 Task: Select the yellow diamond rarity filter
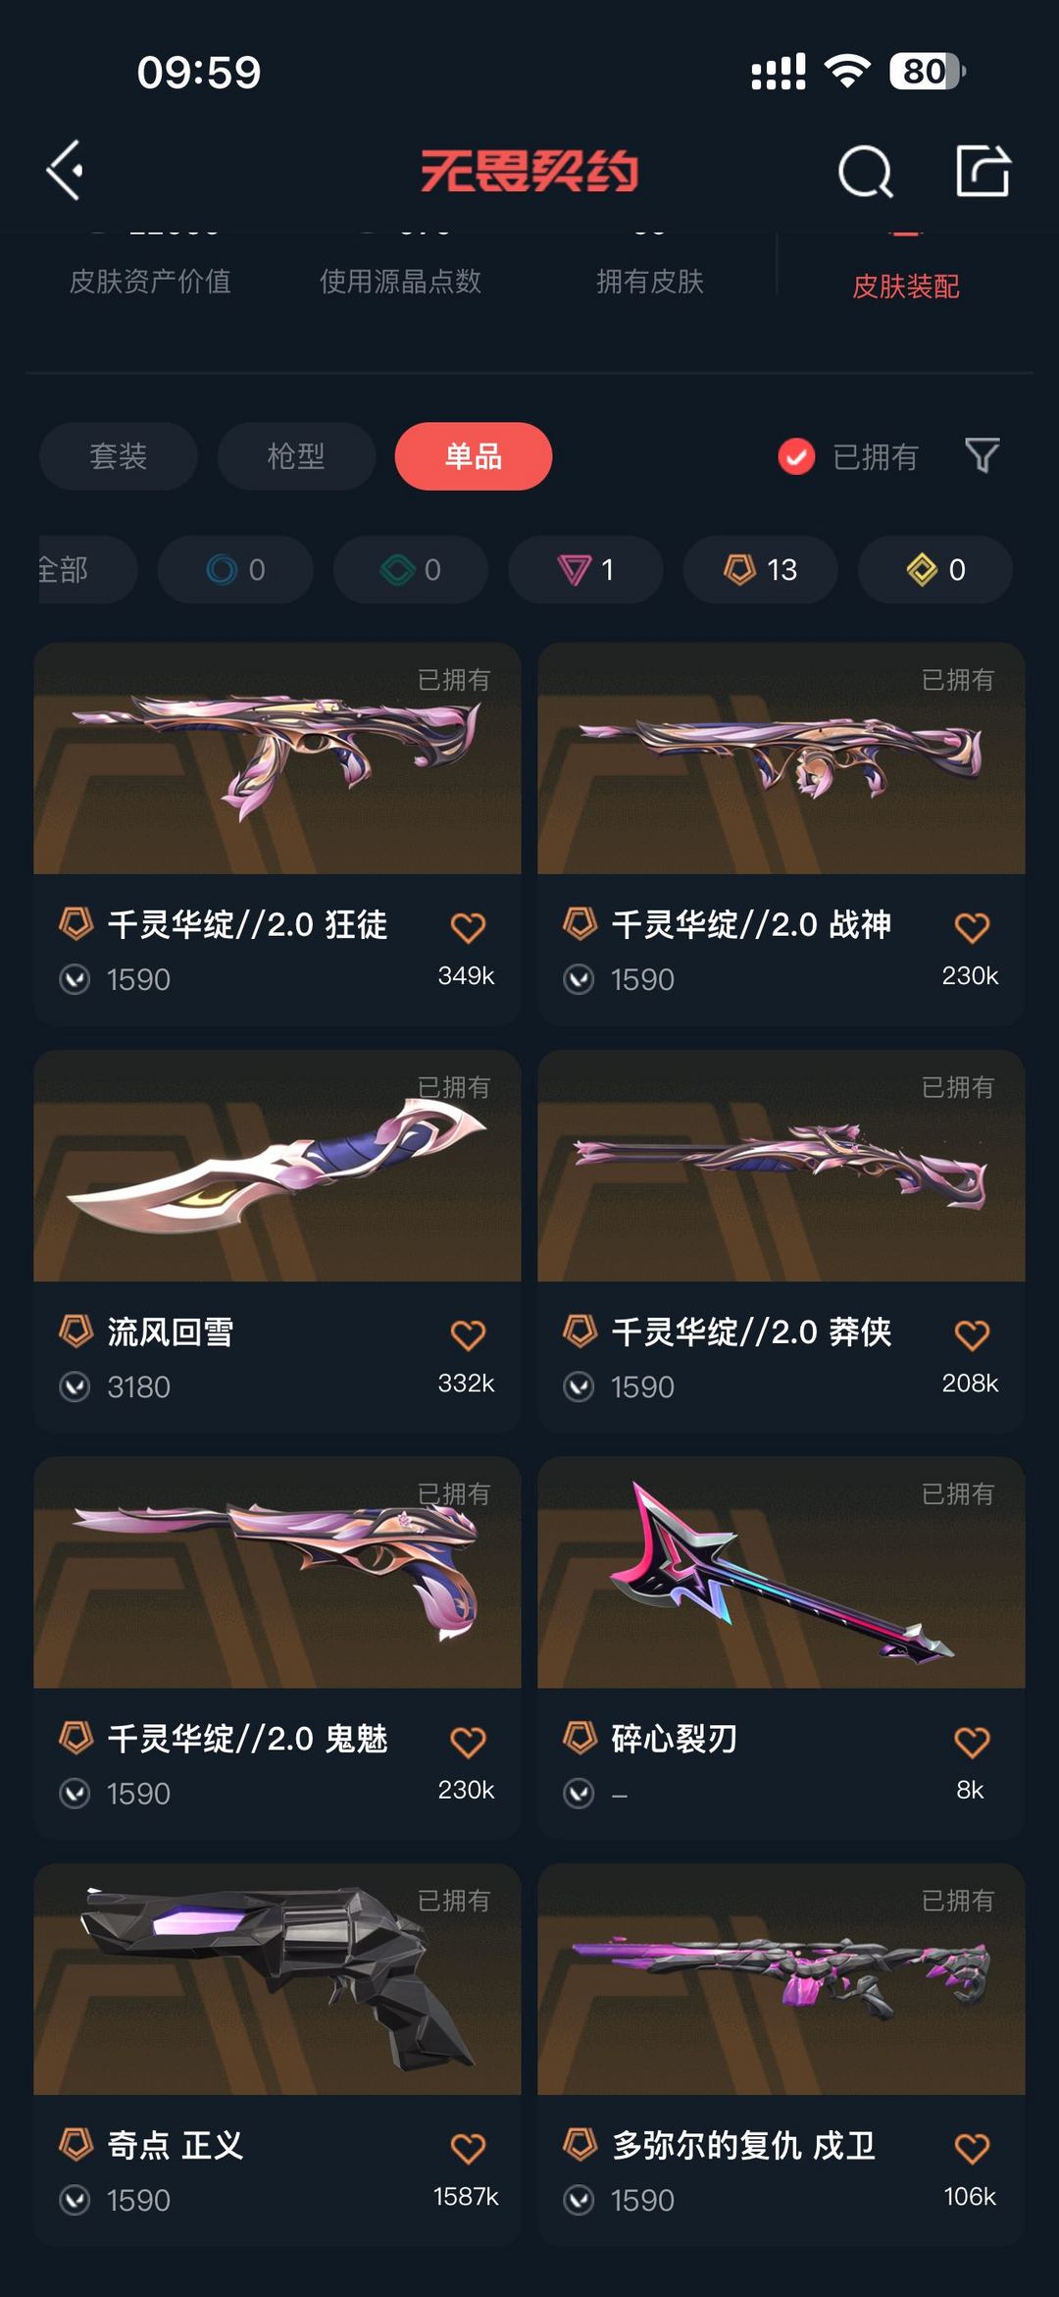(x=935, y=569)
